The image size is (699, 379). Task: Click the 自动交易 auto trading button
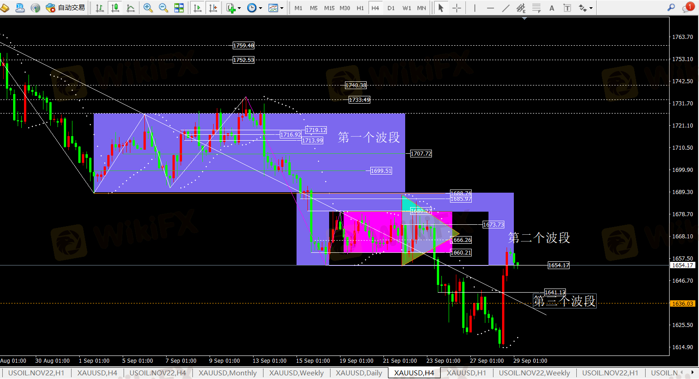point(66,8)
